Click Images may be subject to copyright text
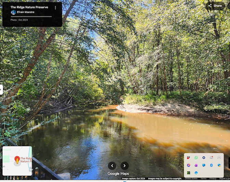The width and height of the screenshot is (230, 182). [165, 179]
